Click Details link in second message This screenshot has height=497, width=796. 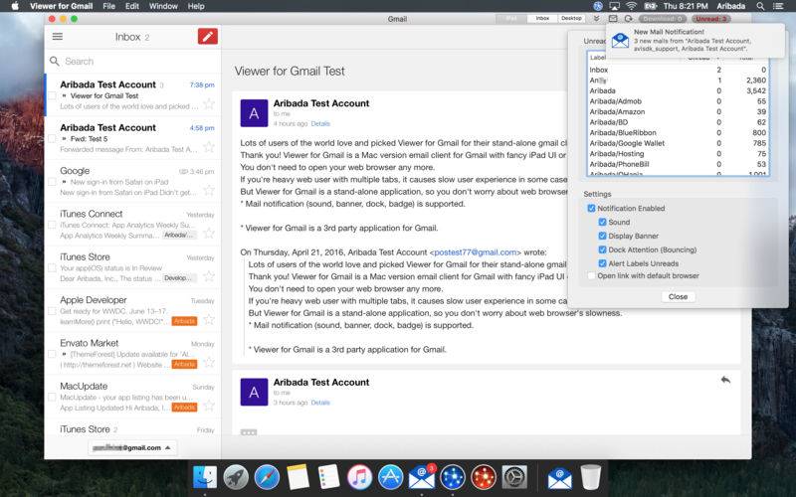click(320, 403)
